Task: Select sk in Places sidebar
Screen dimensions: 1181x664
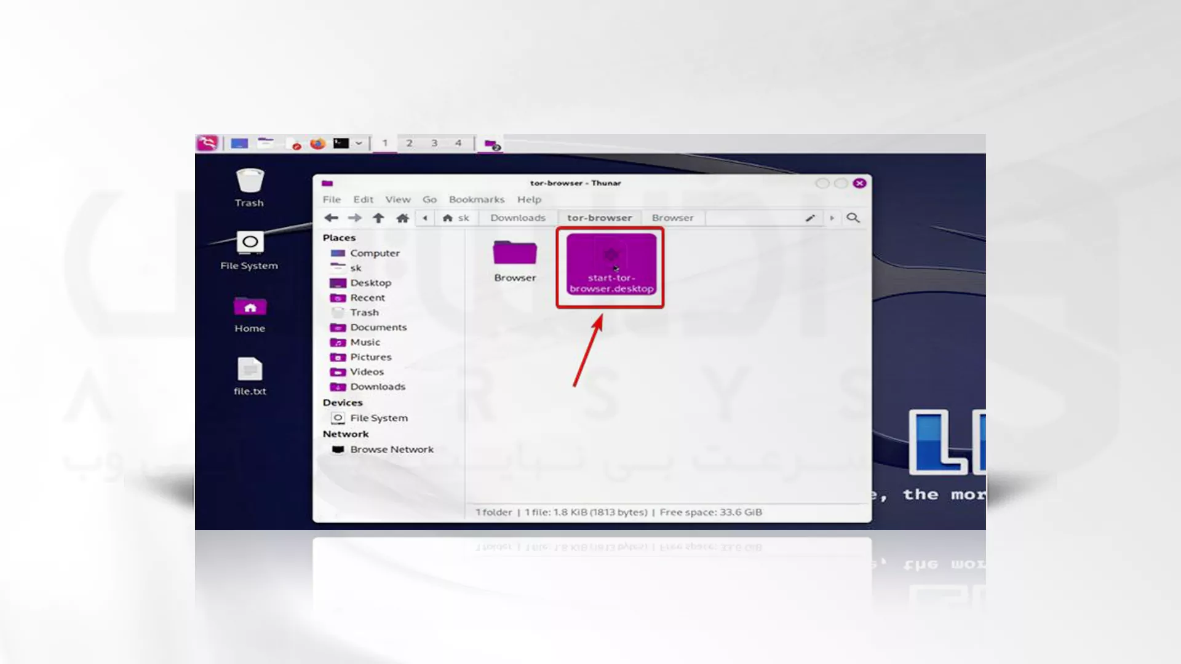Action: 346,268
